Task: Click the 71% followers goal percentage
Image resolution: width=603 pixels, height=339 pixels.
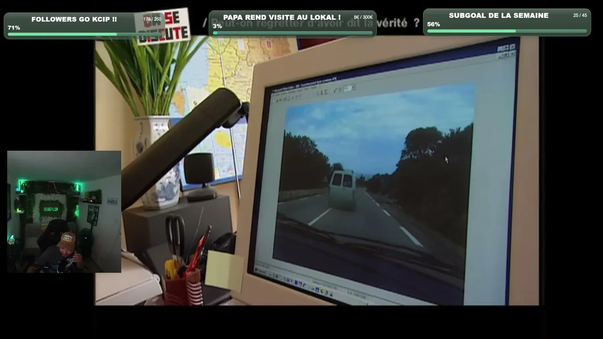Action: click(14, 28)
